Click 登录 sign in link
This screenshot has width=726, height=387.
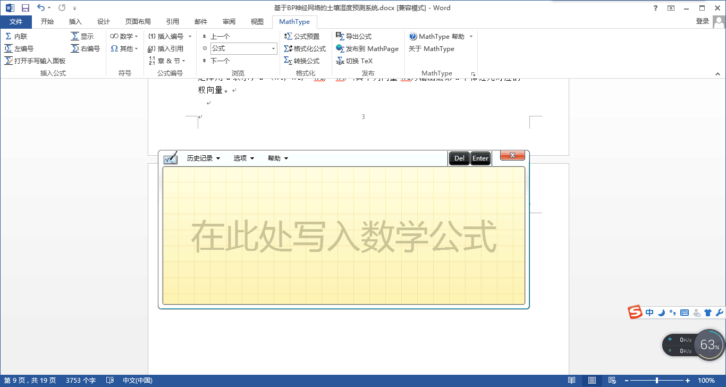[x=703, y=21]
